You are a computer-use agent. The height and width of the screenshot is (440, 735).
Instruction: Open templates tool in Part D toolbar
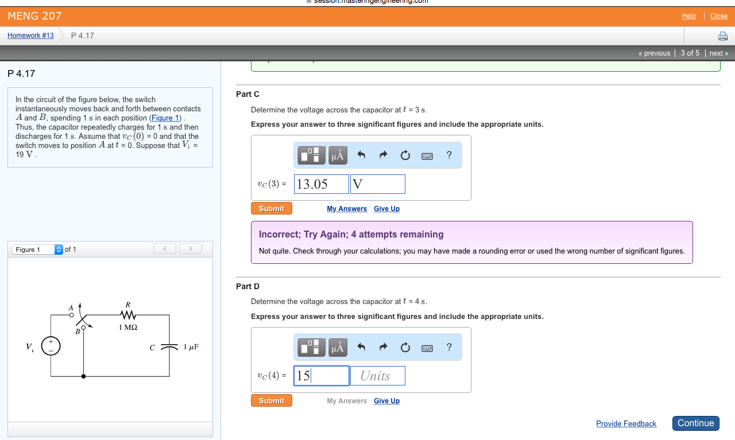click(311, 347)
